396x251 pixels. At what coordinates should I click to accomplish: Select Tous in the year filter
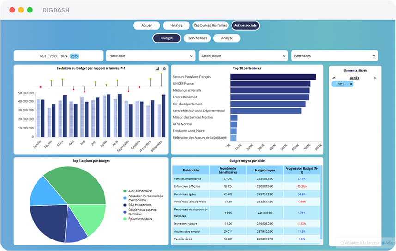coord(43,56)
